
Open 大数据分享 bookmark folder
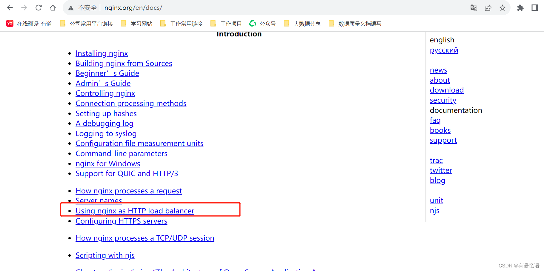302,24
